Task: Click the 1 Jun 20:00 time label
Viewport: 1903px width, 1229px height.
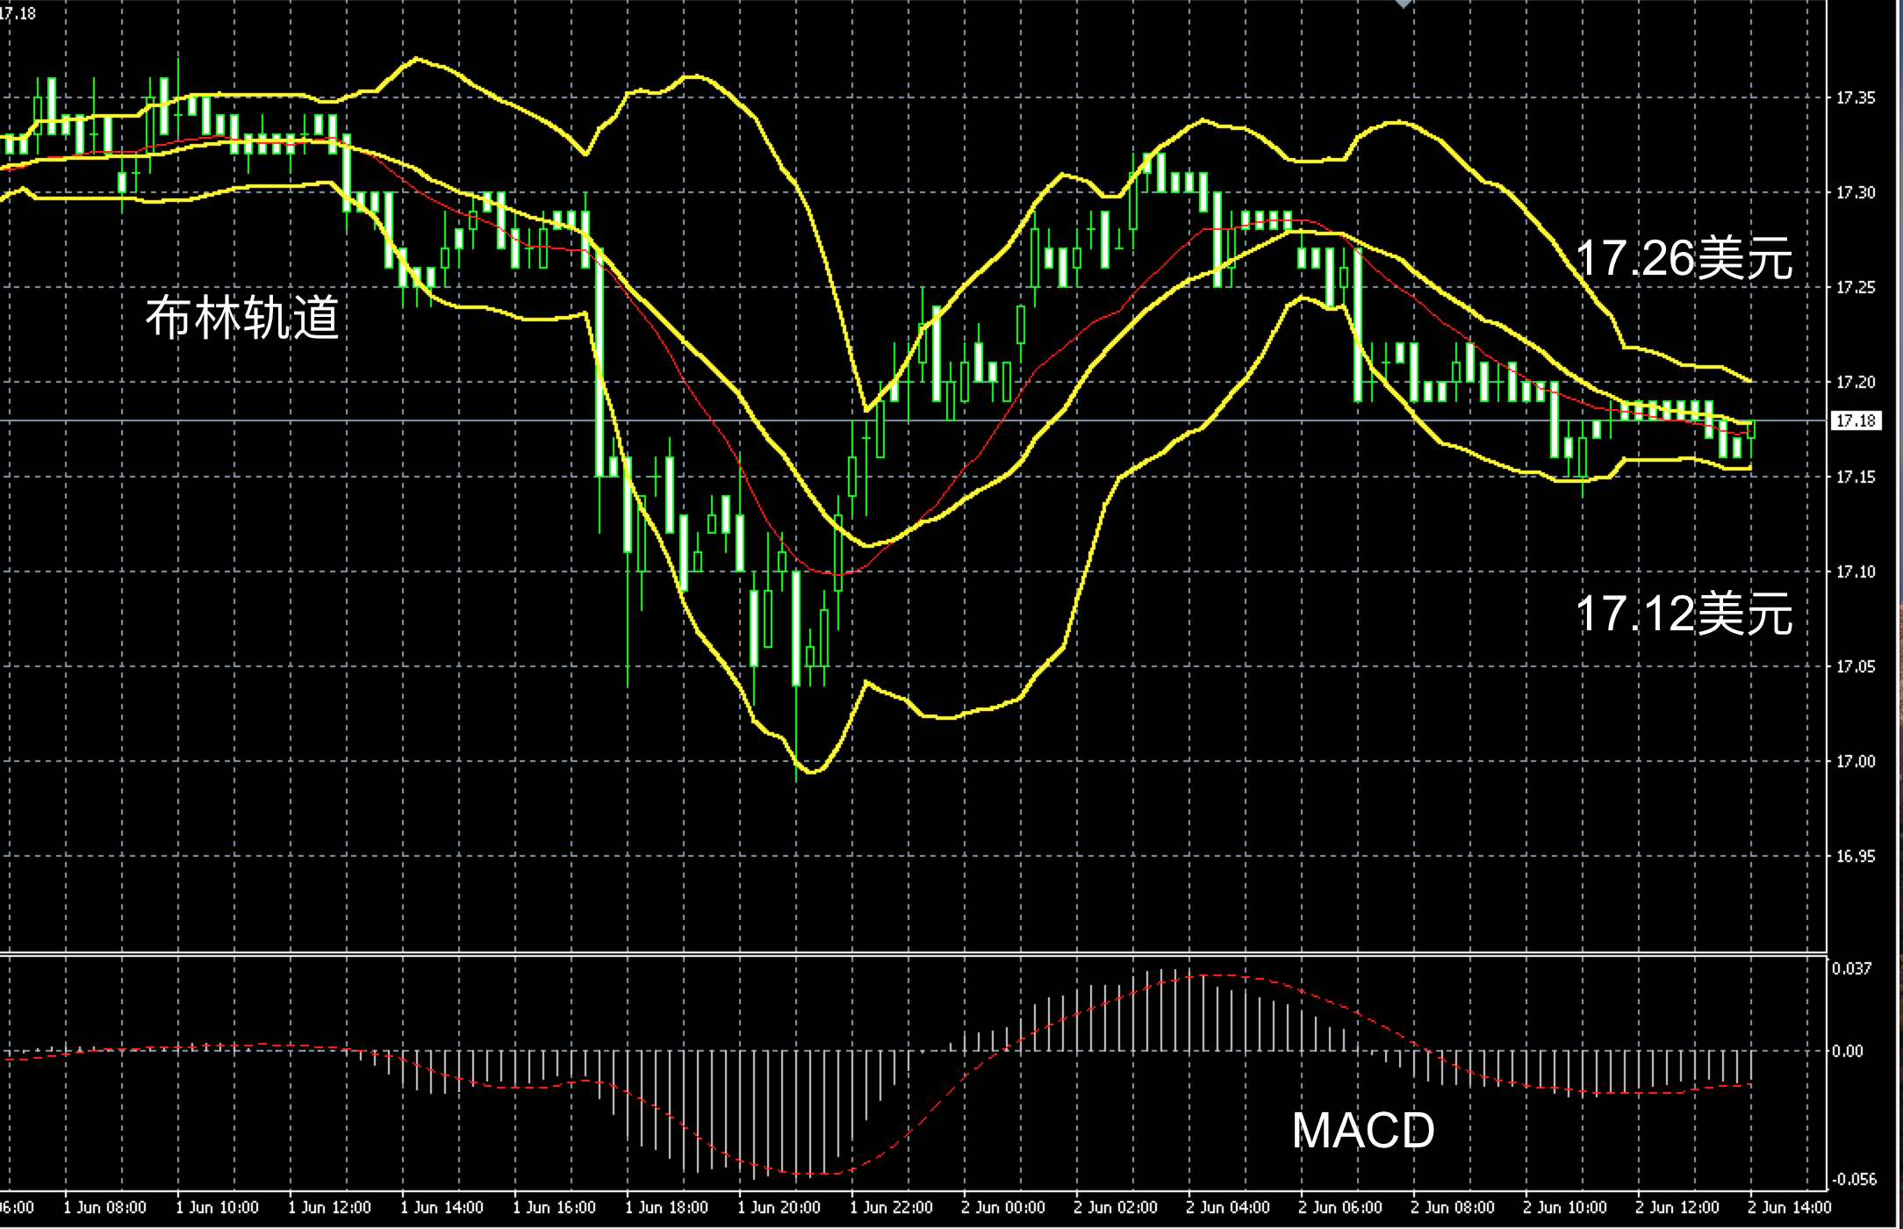Action: 779,1208
